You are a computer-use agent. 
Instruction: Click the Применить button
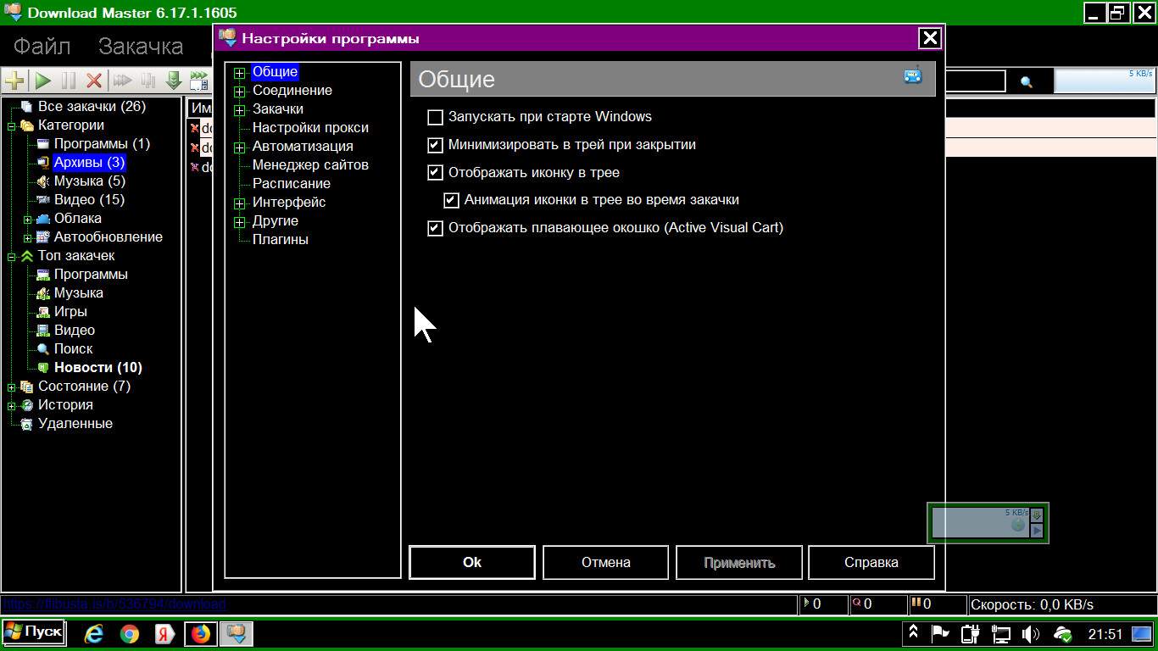(x=739, y=562)
